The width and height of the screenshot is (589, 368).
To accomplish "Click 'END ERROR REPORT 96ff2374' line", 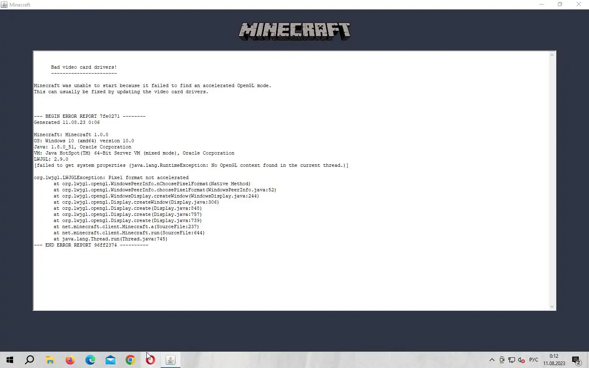I will (91, 245).
